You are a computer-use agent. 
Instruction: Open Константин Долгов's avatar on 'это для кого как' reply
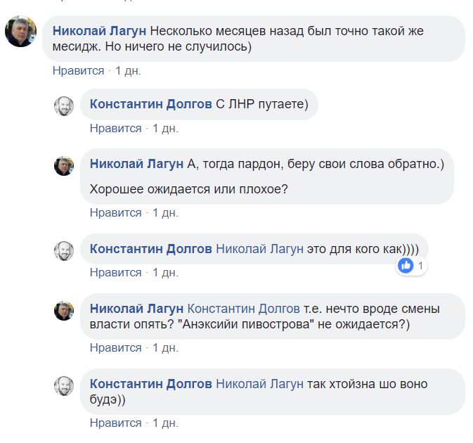pyautogui.click(x=64, y=251)
